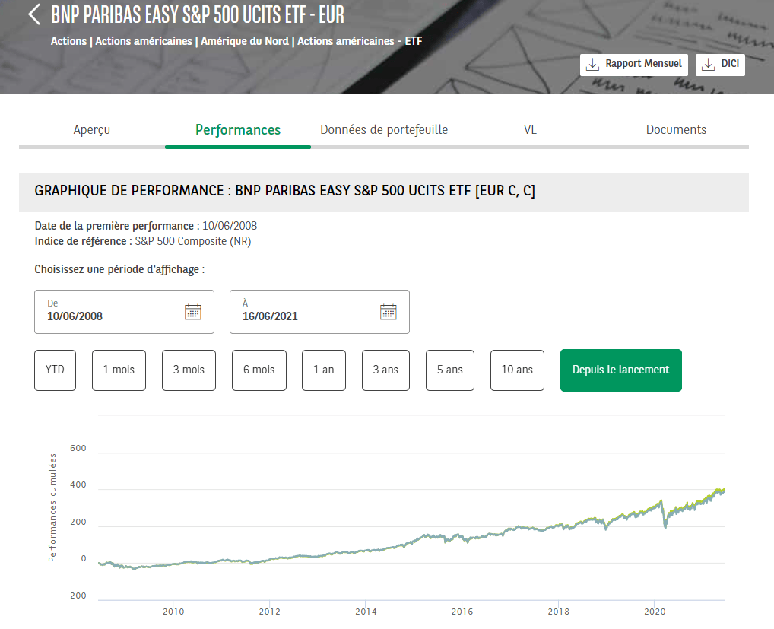
Task: Click the back arrow beside the fund title
Action: (34, 14)
